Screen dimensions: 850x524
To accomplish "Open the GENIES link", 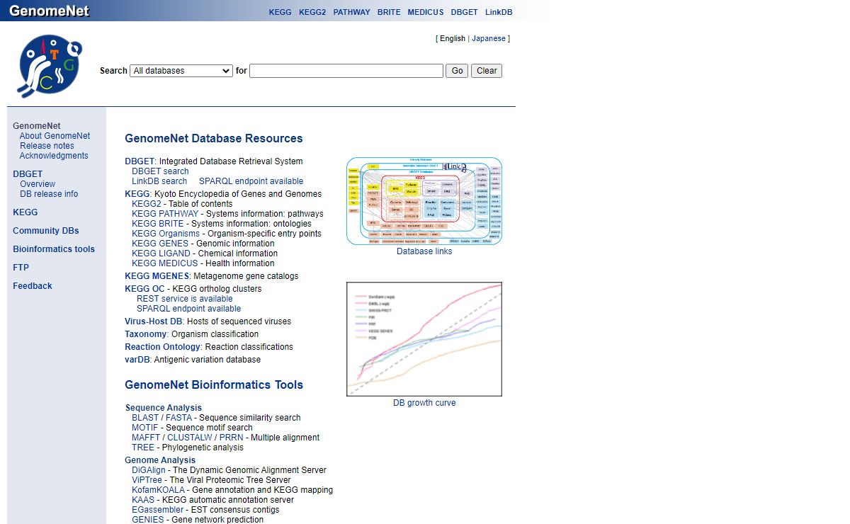I will 148,520.
